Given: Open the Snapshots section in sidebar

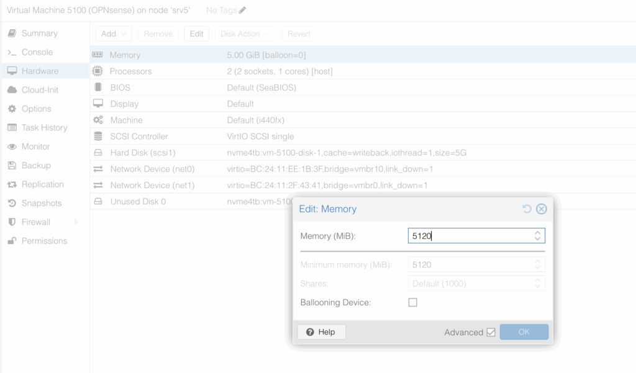Looking at the screenshot, I should click(x=41, y=203).
